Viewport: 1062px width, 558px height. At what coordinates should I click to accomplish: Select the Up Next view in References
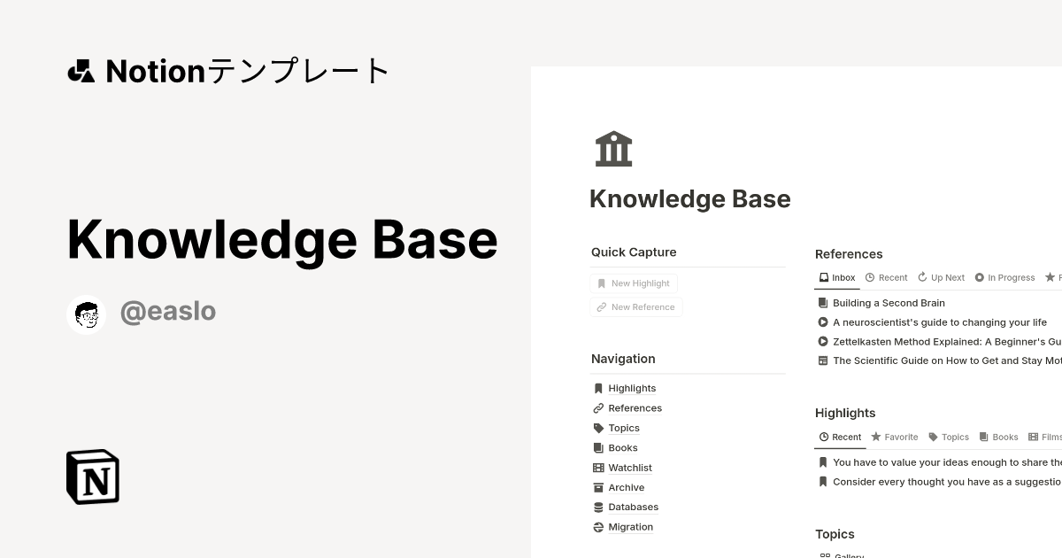click(x=941, y=277)
